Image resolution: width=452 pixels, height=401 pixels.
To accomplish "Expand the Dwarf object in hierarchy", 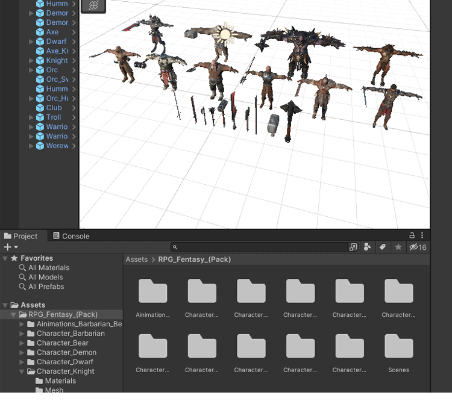I will point(31,42).
